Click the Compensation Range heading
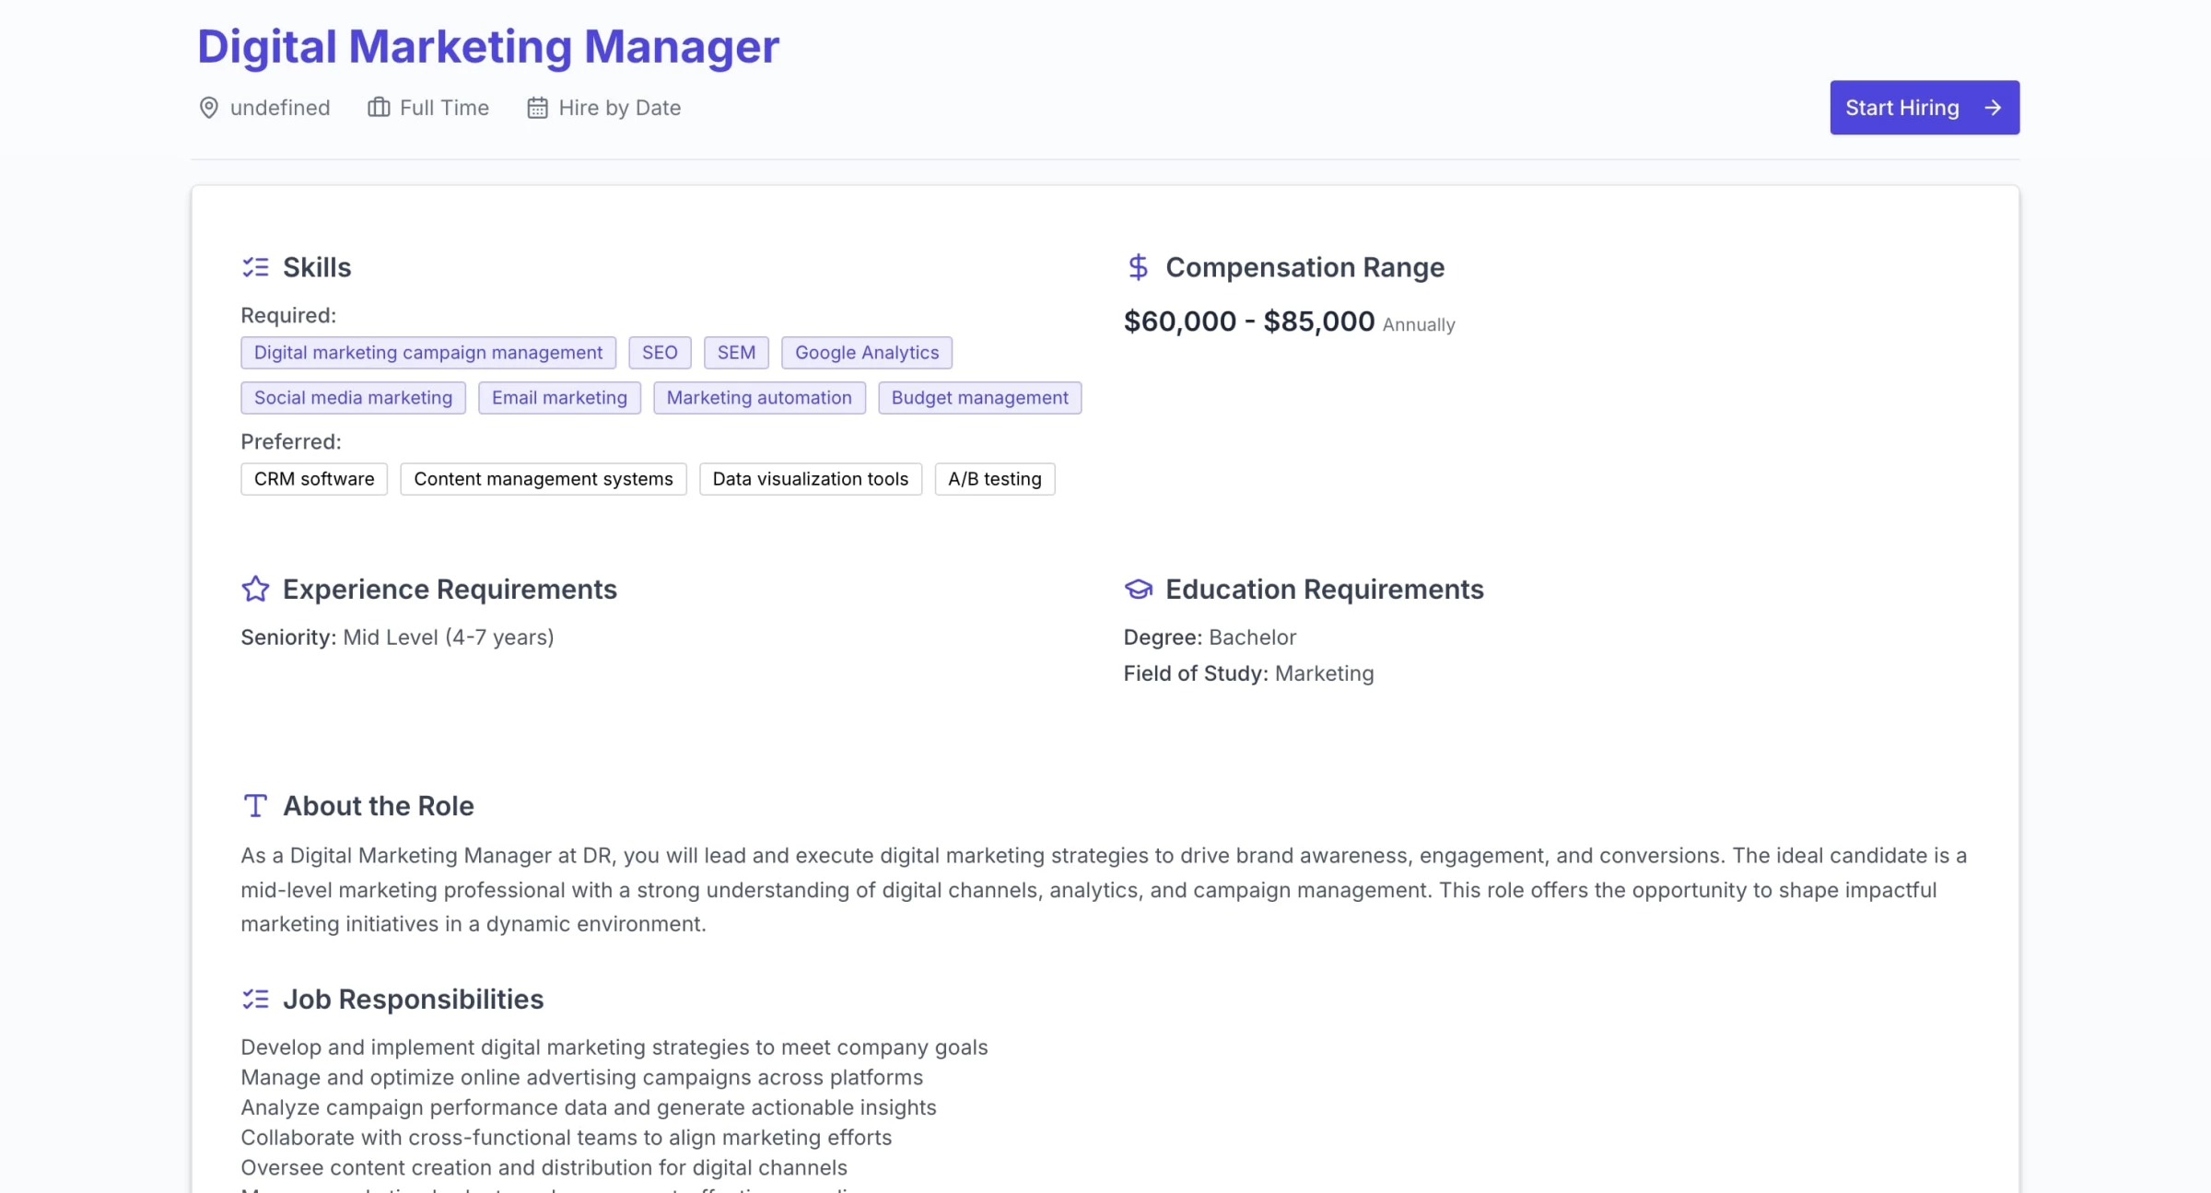This screenshot has width=2211, height=1193. (x=1304, y=267)
